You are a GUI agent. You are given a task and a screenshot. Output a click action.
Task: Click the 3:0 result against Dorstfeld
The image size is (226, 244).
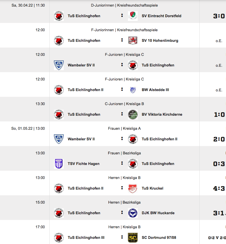click(219, 16)
